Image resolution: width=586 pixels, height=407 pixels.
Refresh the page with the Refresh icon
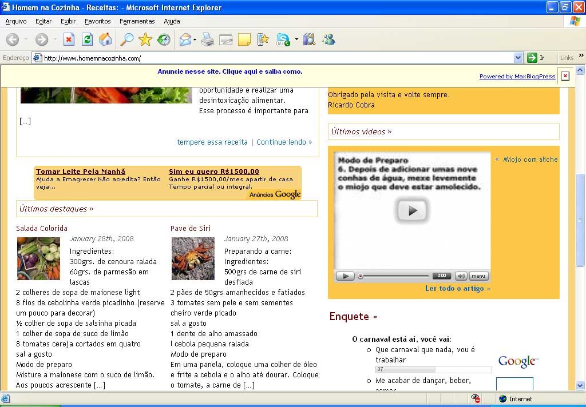point(87,39)
